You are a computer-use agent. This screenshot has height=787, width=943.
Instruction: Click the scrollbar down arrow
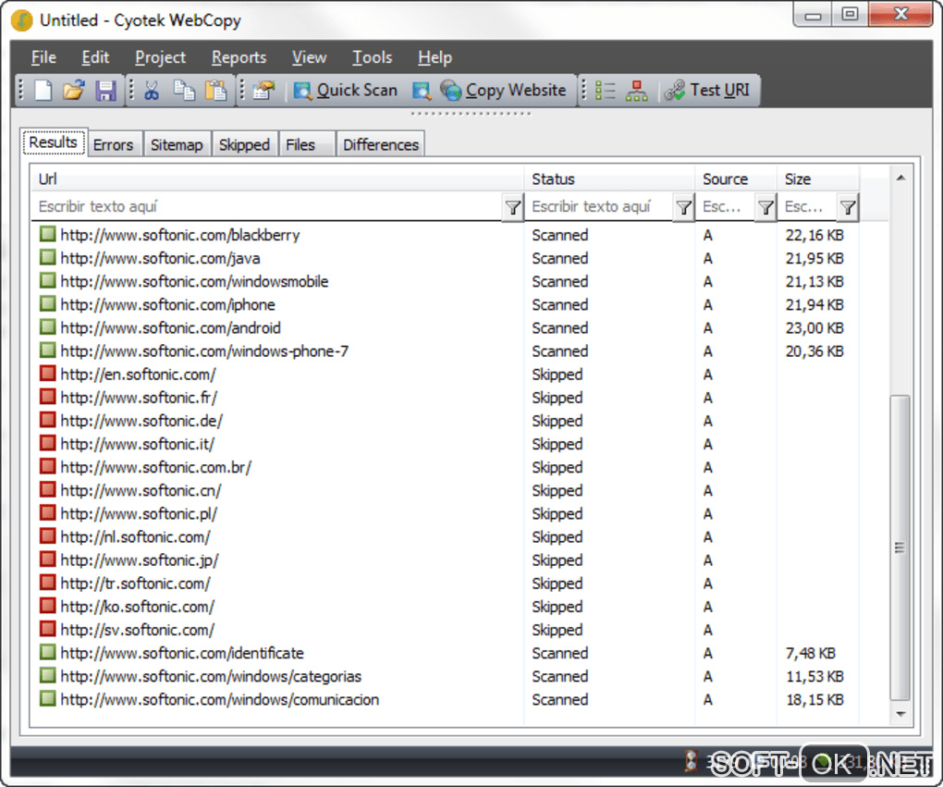(900, 714)
